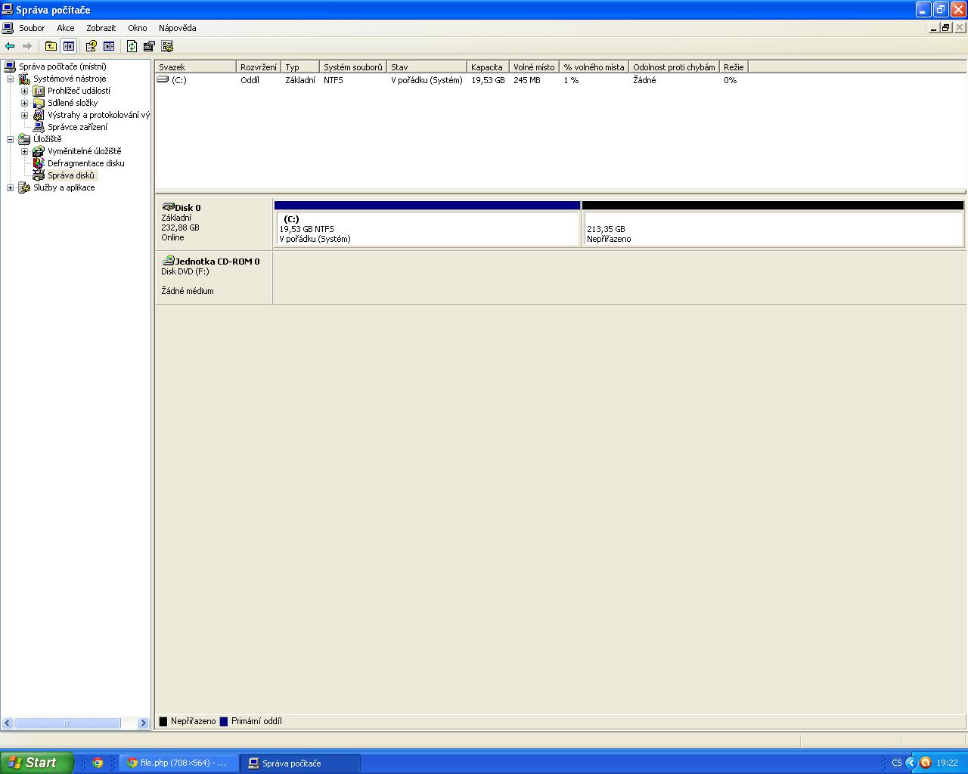Expand the Vyměnitelné úložiště node

24,151
